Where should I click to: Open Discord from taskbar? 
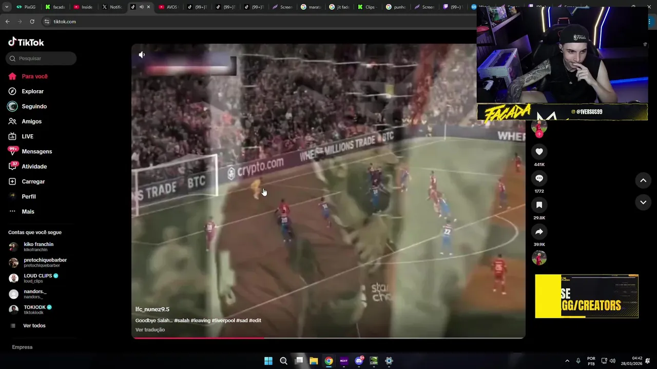[x=359, y=361]
